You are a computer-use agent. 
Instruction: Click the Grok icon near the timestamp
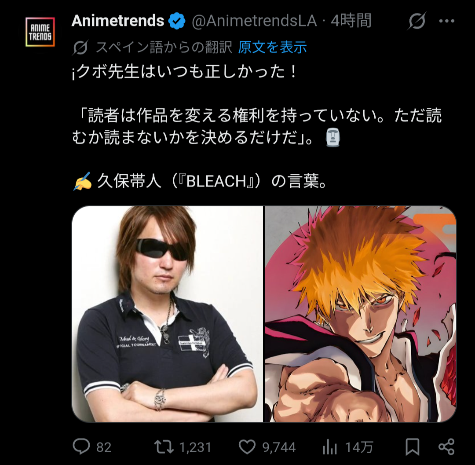pos(417,21)
